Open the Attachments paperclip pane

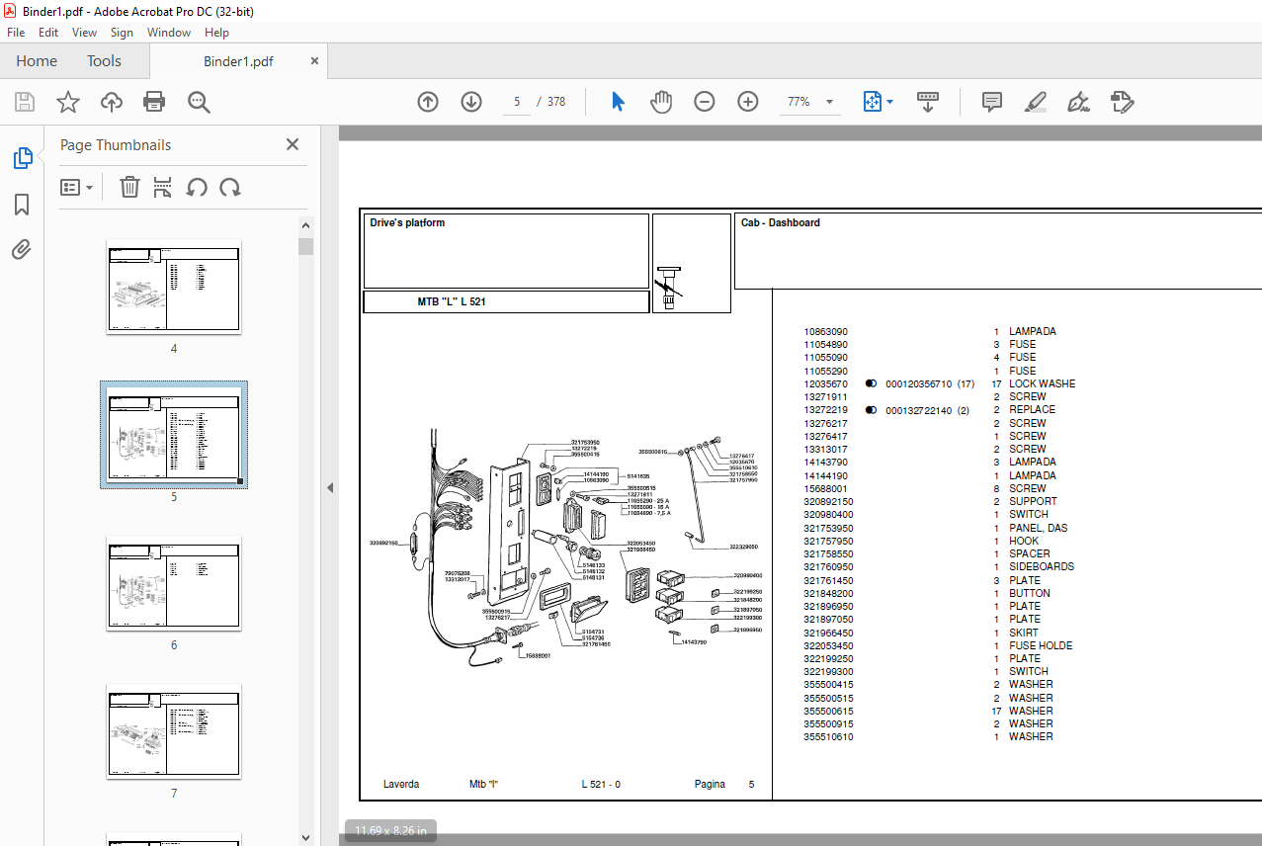pos(22,249)
